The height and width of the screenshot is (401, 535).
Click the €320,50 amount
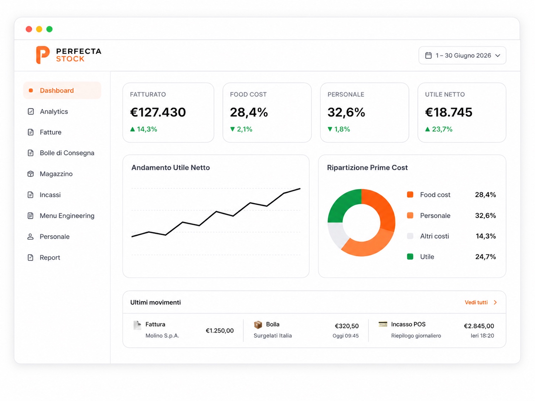tap(347, 326)
